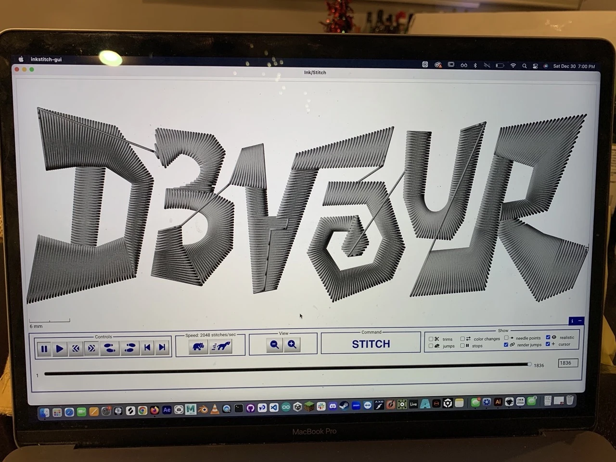Open Terminal from the Dock
This screenshot has width=616, height=462.
tap(239, 408)
